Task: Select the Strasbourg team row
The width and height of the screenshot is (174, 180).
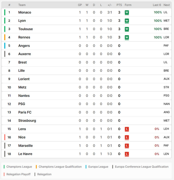Action: click(x=86, y=120)
